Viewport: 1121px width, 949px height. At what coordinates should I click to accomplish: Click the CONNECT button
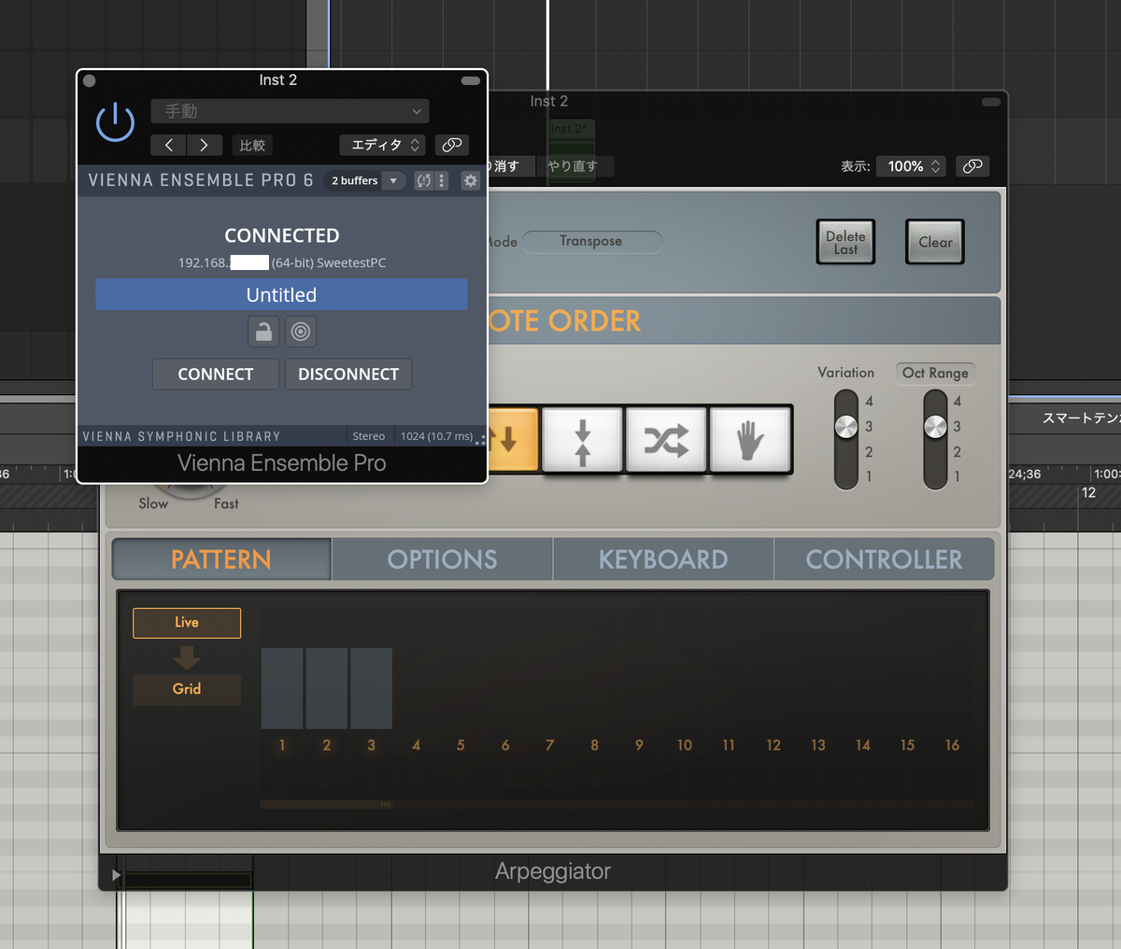pos(216,375)
